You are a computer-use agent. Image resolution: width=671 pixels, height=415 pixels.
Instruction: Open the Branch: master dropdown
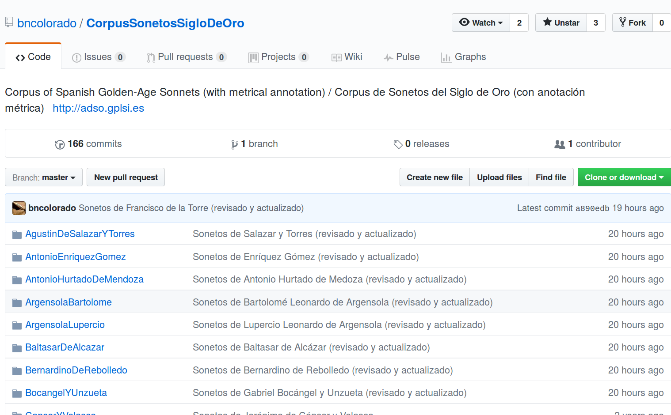point(44,177)
